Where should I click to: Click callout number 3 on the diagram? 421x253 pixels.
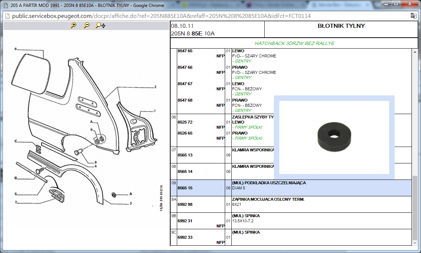tap(130, 203)
